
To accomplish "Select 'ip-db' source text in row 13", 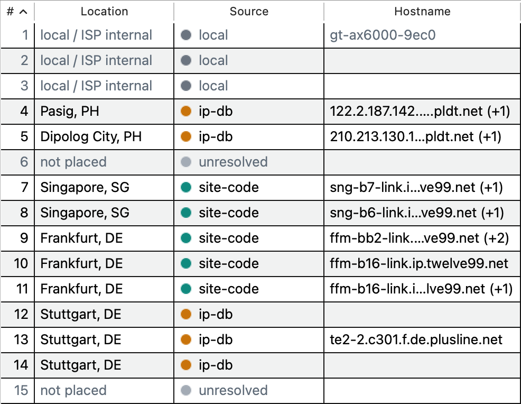I will [216, 340].
